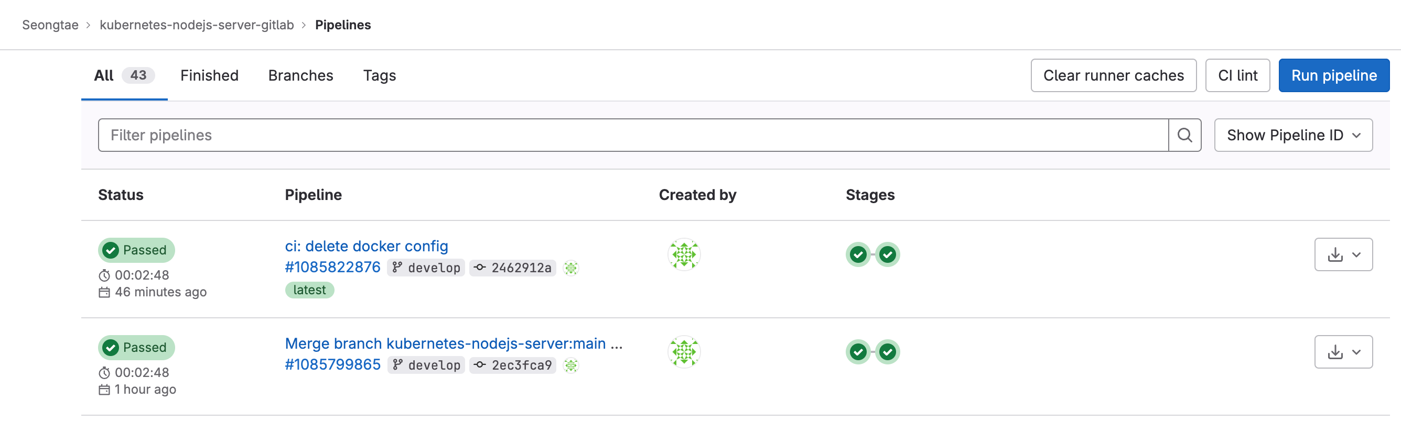Click the Pipeline column header
Image resolution: width=1401 pixels, height=422 pixels.
coord(313,195)
